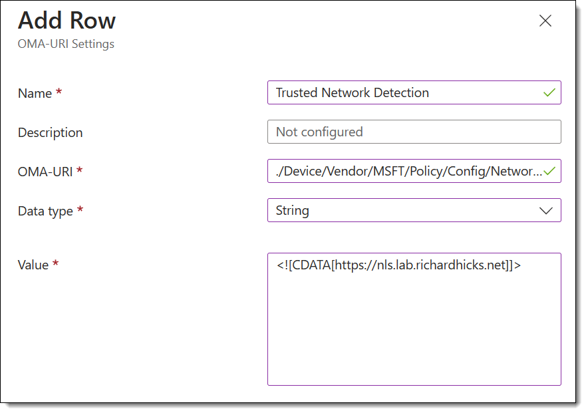Click the Add Row heading
Viewport: 586px width, 413px height.
67,20
